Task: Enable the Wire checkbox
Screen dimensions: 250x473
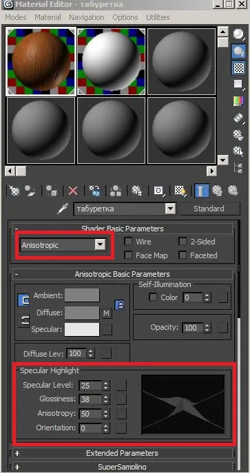Action: pos(129,242)
